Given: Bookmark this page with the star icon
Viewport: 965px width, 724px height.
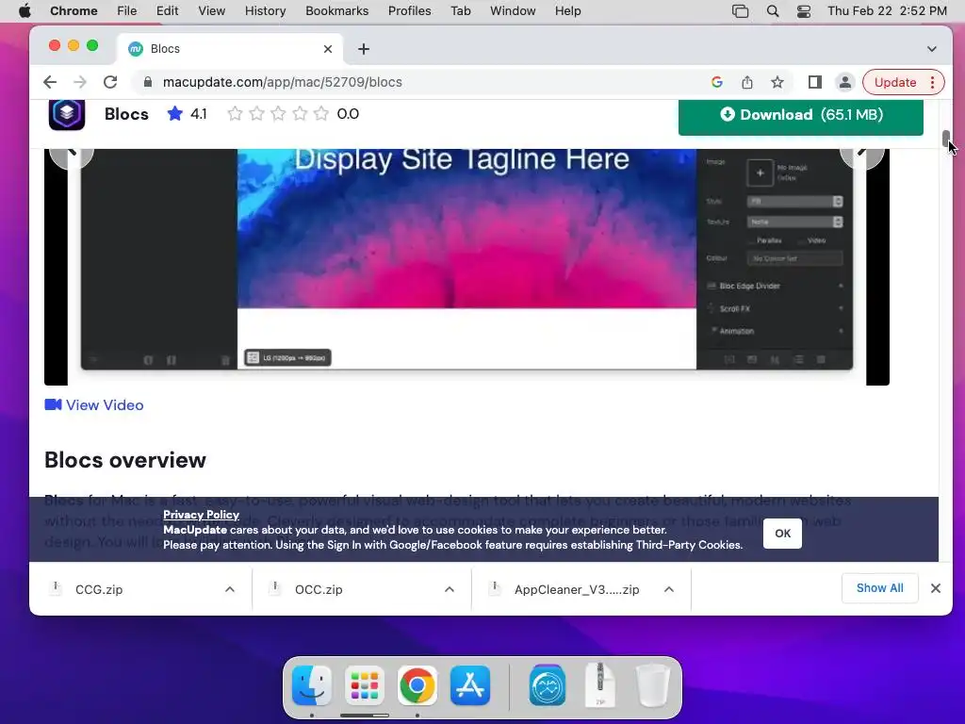Looking at the screenshot, I should tap(777, 82).
